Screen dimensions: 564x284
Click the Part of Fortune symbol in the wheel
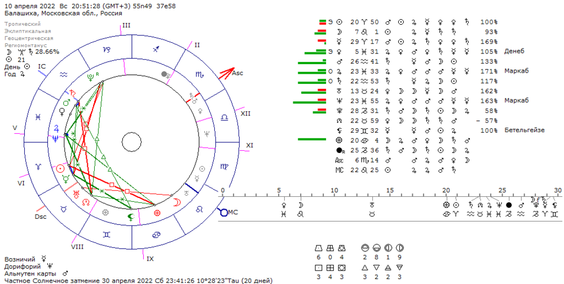point(157,213)
